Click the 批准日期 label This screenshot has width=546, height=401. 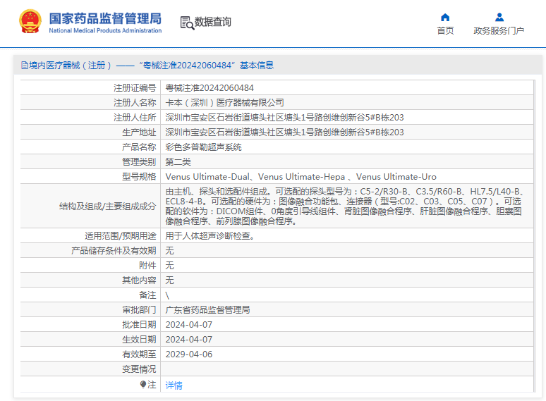139,325
